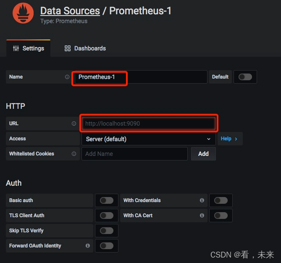Viewport: 281px width, 263px height.
Task: Click the With Credentials info icon
Action: point(202,200)
